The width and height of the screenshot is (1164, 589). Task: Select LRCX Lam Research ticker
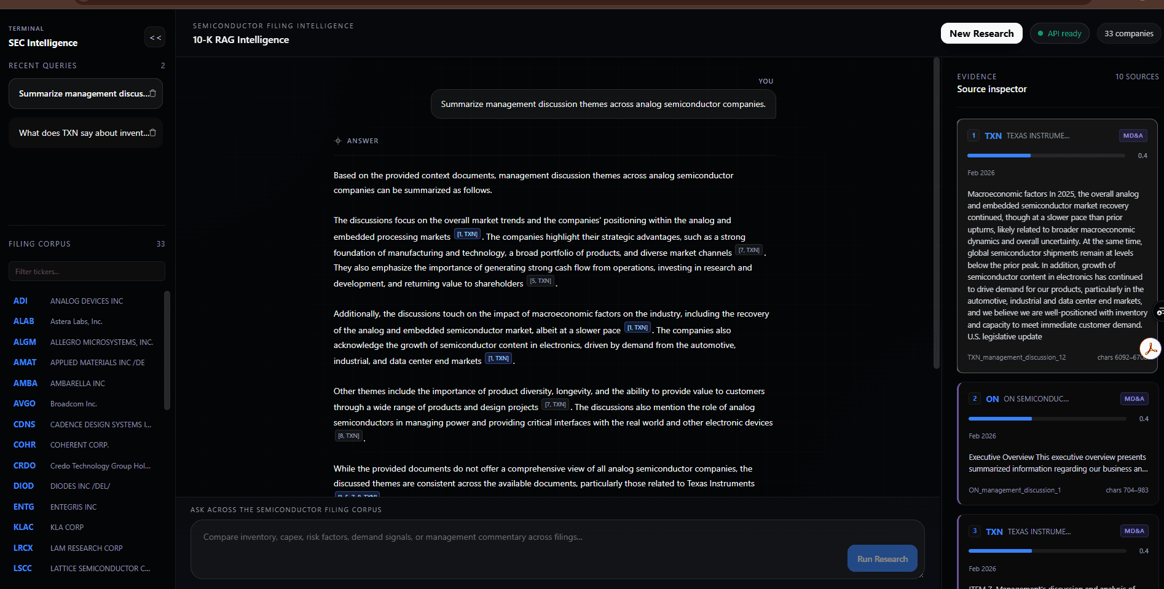86,548
